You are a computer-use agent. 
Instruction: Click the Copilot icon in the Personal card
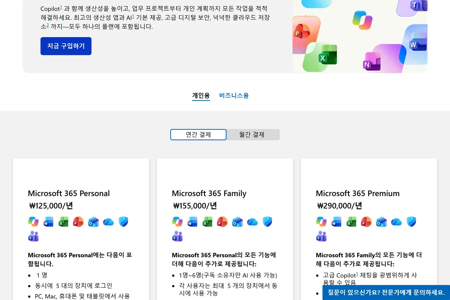coord(33,222)
